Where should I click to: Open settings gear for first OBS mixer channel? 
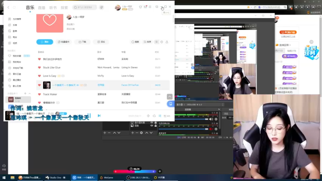click(x=216, y=119)
